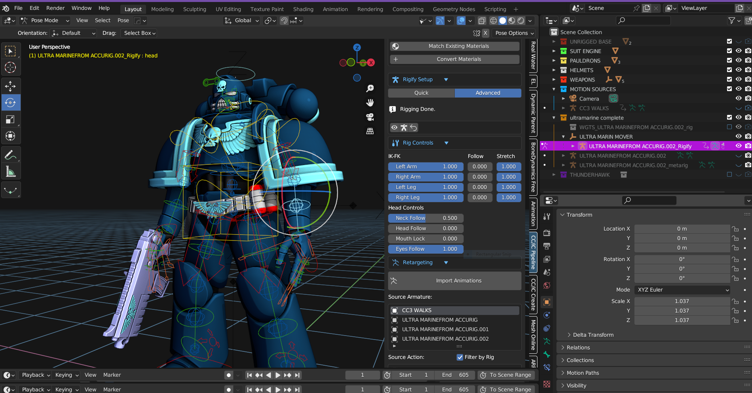Switch to orthographic grid view icon

pyautogui.click(x=370, y=131)
